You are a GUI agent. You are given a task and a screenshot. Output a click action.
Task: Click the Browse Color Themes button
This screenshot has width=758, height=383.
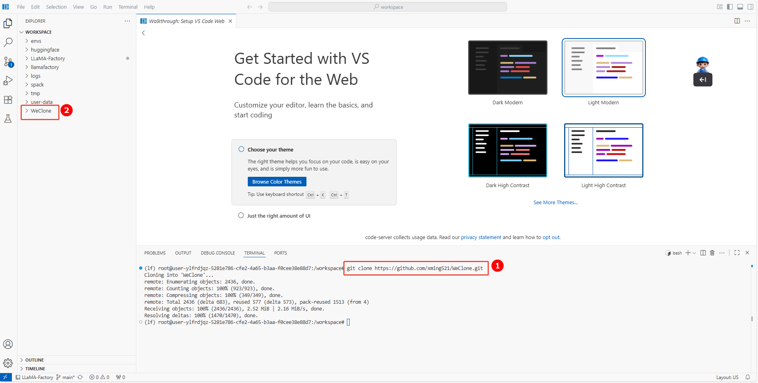pyautogui.click(x=277, y=182)
